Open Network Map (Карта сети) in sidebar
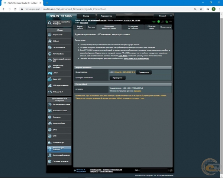 pyautogui.click(x=59, y=34)
